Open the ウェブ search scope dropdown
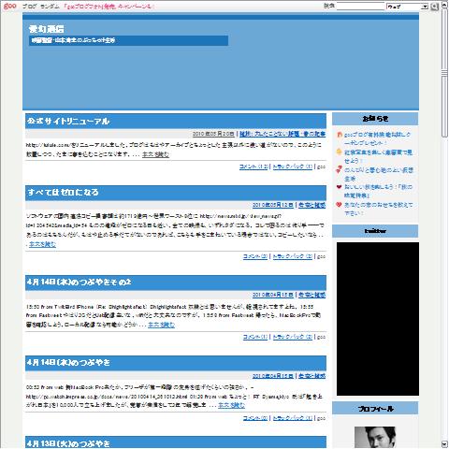 tap(407, 7)
